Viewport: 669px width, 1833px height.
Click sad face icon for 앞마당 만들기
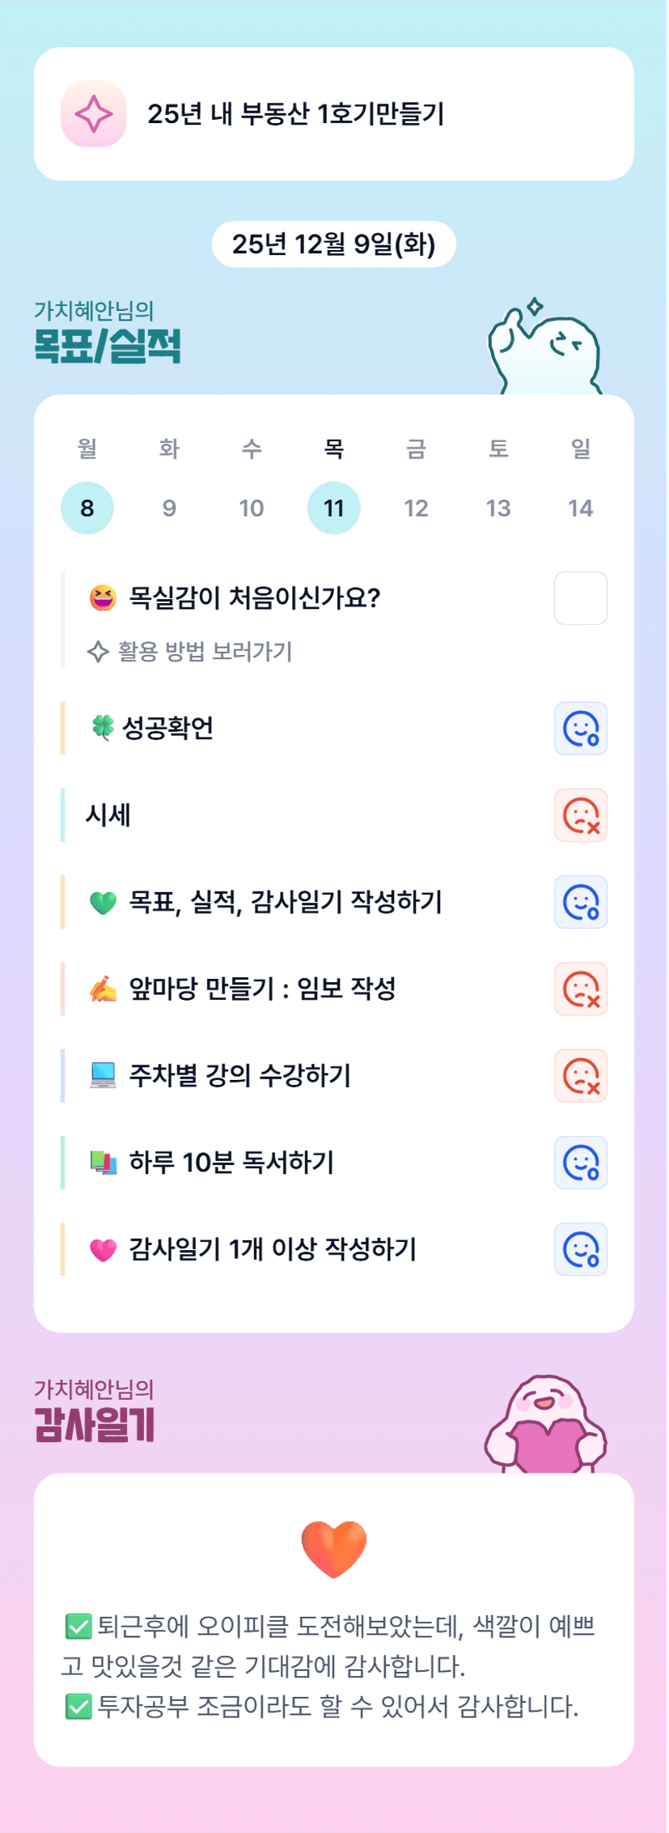click(580, 989)
